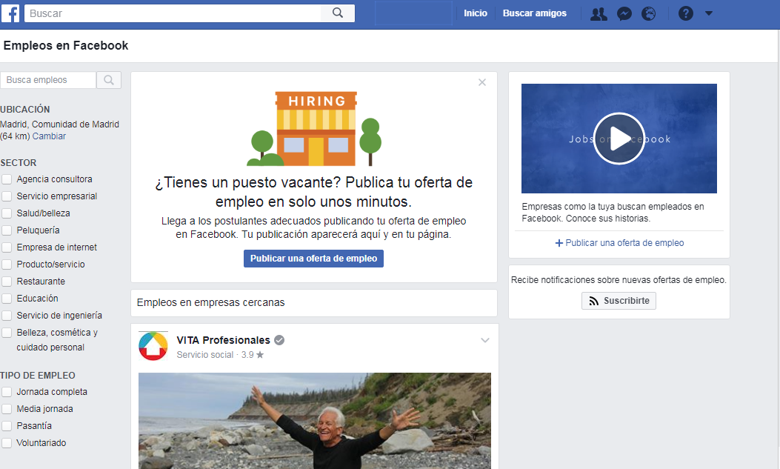
Task: Expand VITA Profesionales post options chevron
Action: click(485, 340)
